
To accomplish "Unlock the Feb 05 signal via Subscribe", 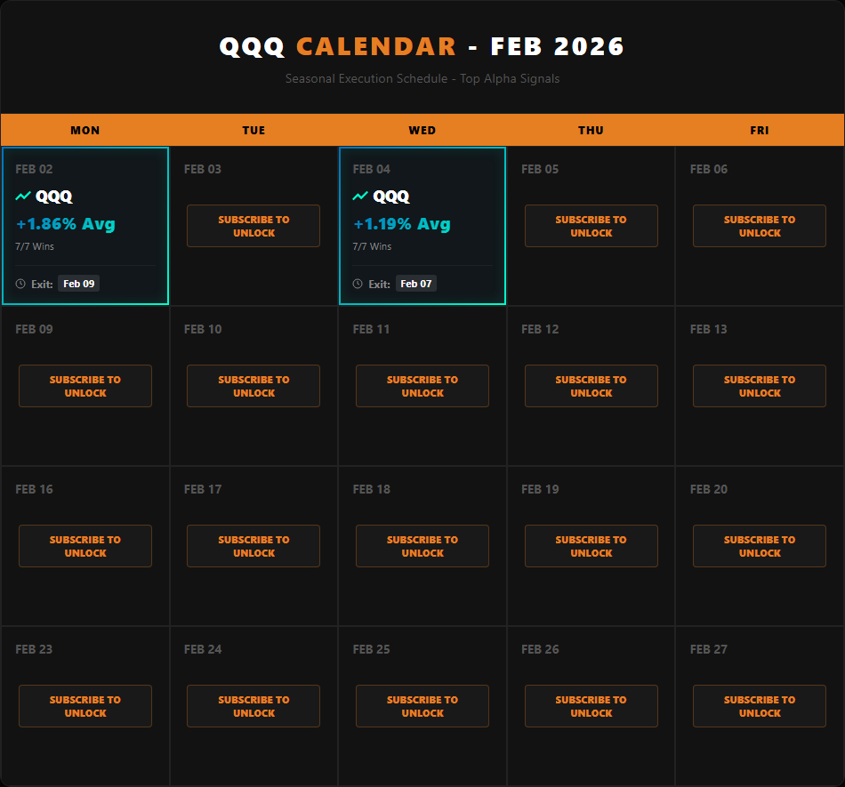I will click(591, 226).
